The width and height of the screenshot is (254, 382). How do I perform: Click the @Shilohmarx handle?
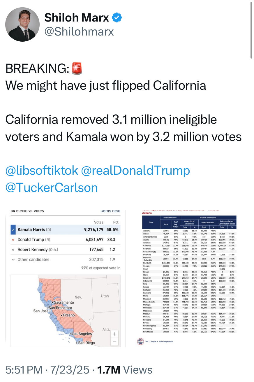pyautogui.click(x=79, y=31)
